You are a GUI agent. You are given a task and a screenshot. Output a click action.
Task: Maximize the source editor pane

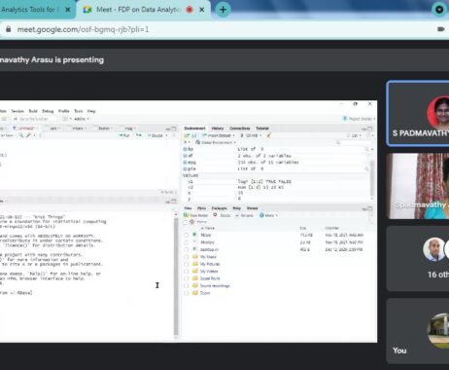(174, 129)
